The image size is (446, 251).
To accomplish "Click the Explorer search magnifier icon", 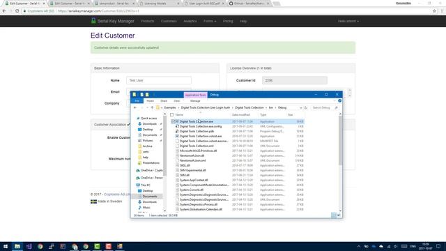I will [x=336, y=107].
